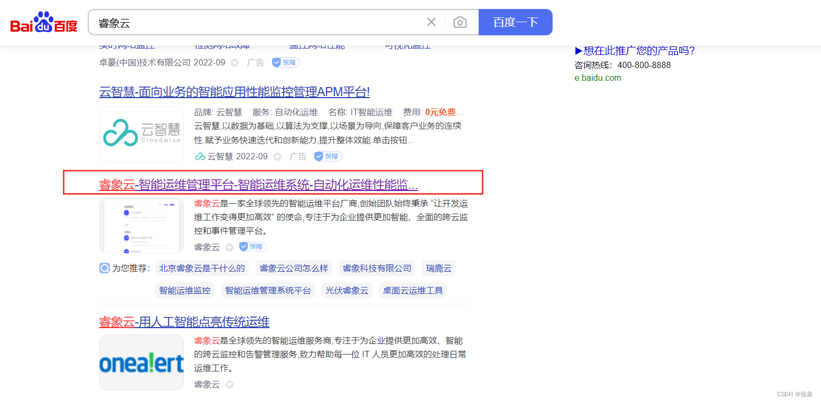Select the 瑞鹿云 recommendation chip
The image size is (821, 402).
(439, 267)
